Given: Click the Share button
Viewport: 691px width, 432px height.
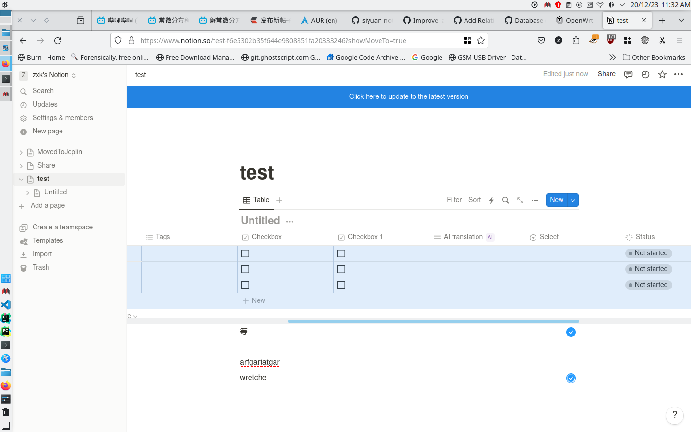Looking at the screenshot, I should tap(607, 74).
